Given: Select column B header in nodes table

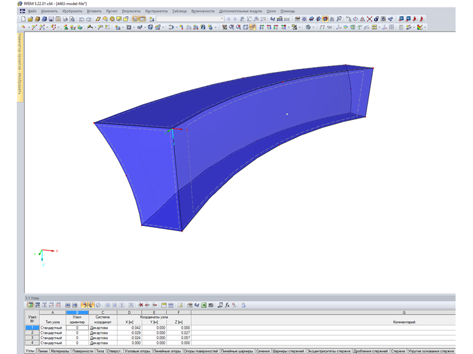Looking at the screenshot, I should pos(77,312).
